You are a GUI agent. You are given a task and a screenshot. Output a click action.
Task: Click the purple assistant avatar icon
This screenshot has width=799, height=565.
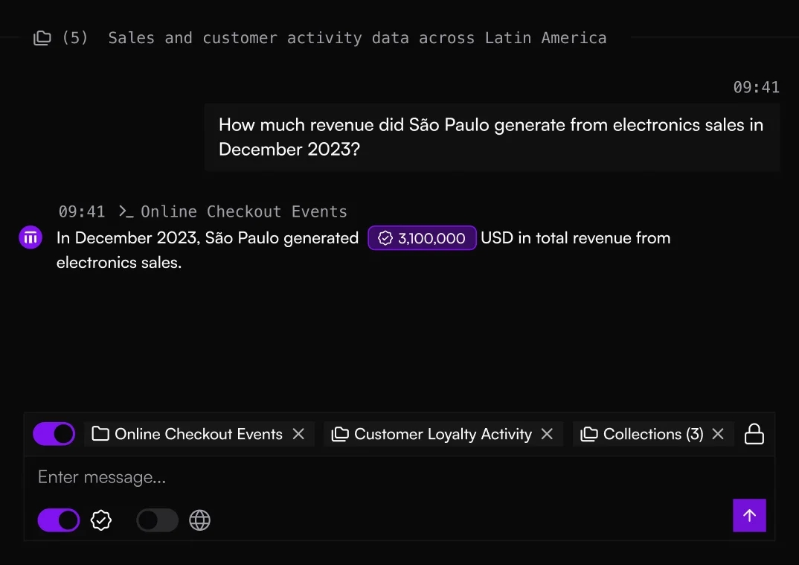point(31,238)
